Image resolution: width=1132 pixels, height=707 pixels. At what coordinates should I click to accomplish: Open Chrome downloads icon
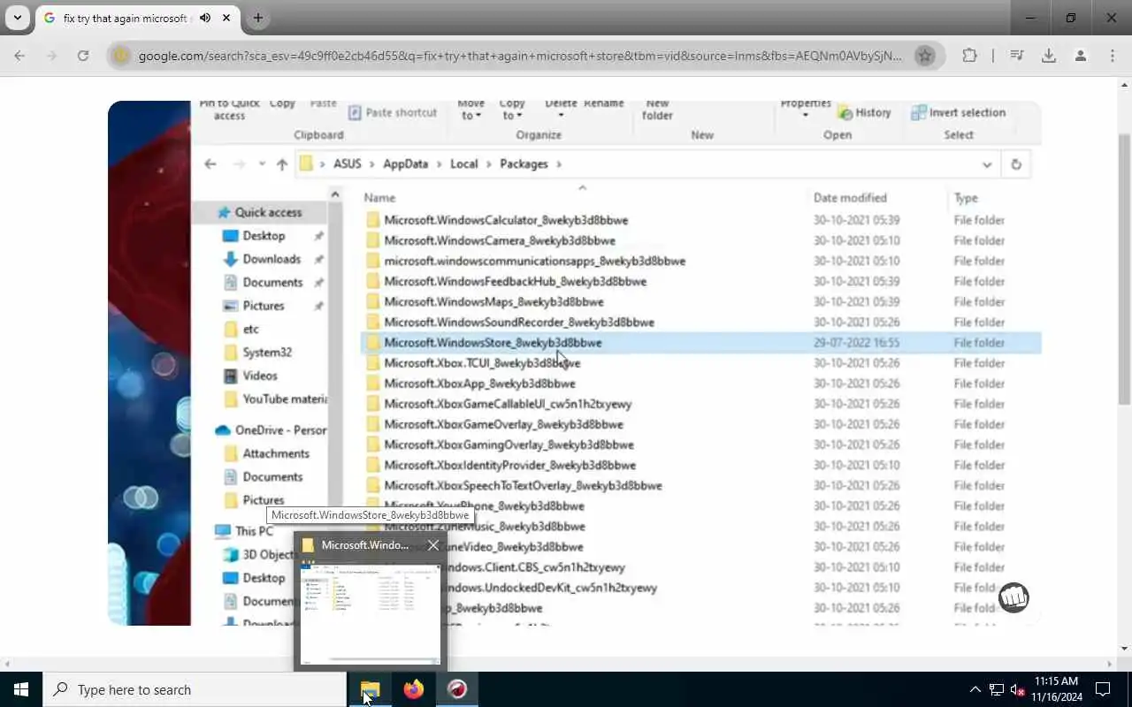[x=1048, y=56]
